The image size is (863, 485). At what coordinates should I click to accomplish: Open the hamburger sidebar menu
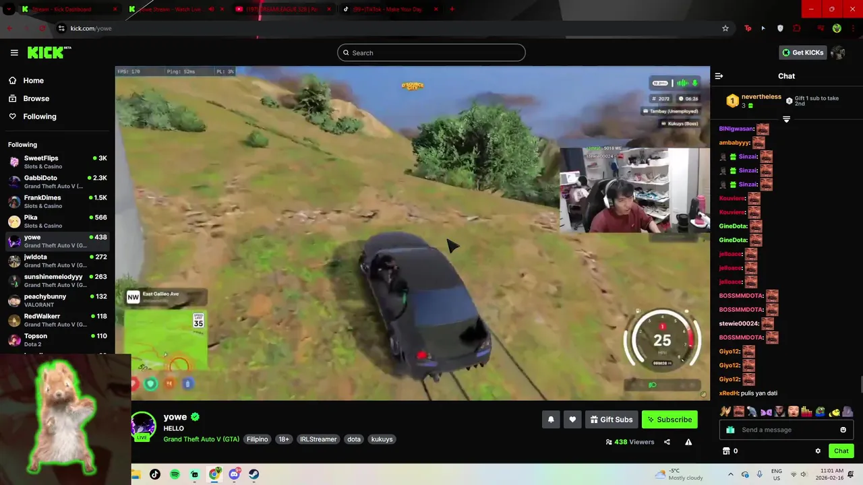tap(14, 53)
